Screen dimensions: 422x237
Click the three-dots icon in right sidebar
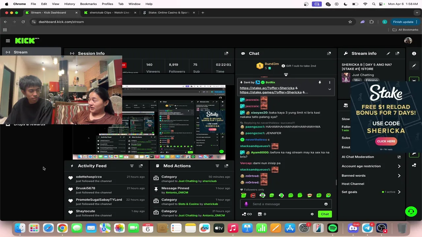point(414,165)
